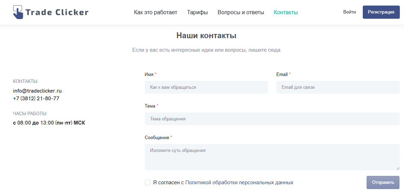Tick the personal data consent checkbox
404x196 pixels.
(x=148, y=182)
